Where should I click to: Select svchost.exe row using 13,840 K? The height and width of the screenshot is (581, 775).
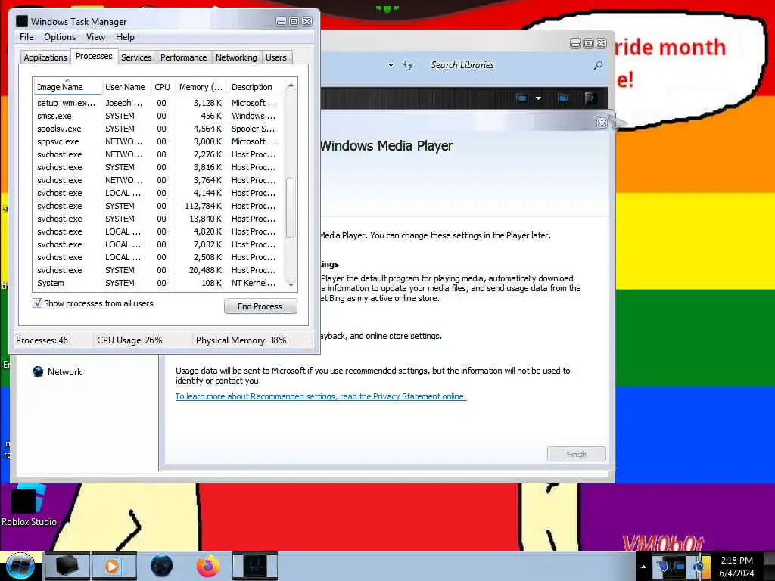point(159,219)
